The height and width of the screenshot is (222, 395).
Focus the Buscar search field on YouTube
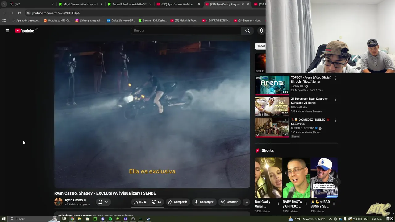[186, 31]
